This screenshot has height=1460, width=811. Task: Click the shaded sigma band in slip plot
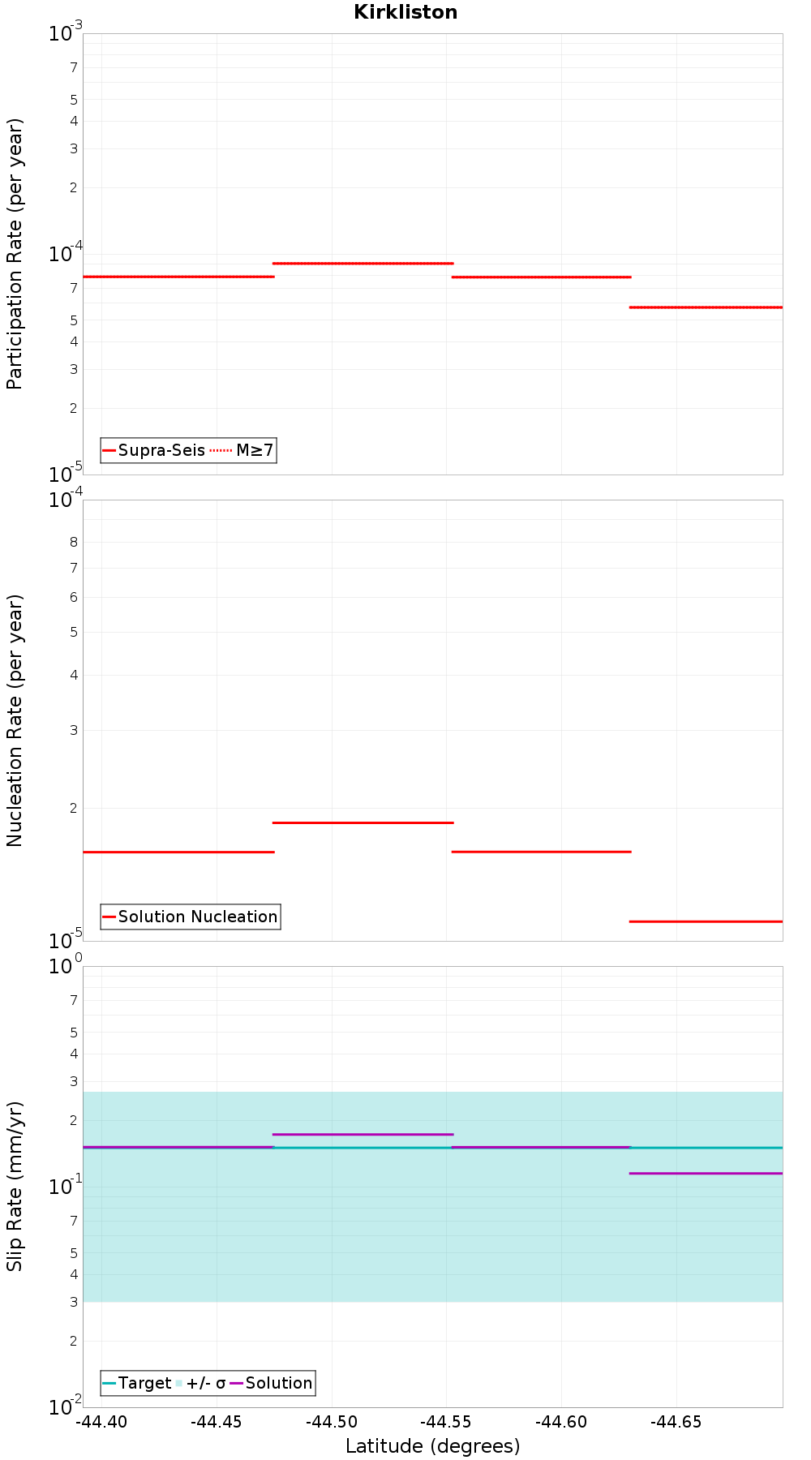point(433,1233)
